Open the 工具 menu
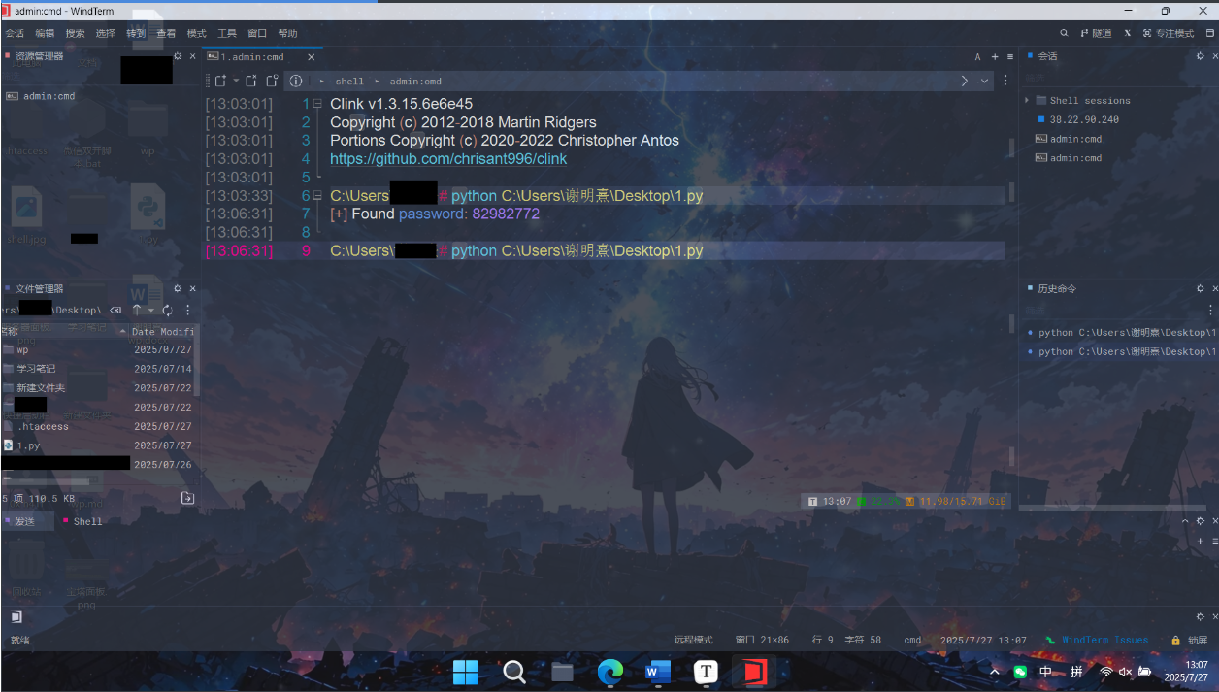The height and width of the screenshot is (692, 1219). tap(227, 33)
